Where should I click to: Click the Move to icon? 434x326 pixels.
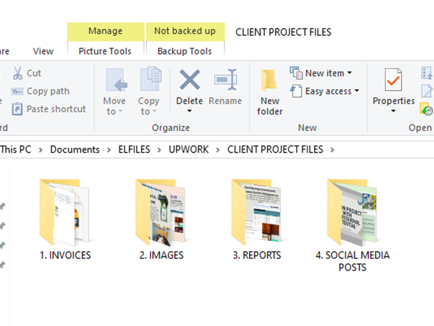click(x=116, y=80)
